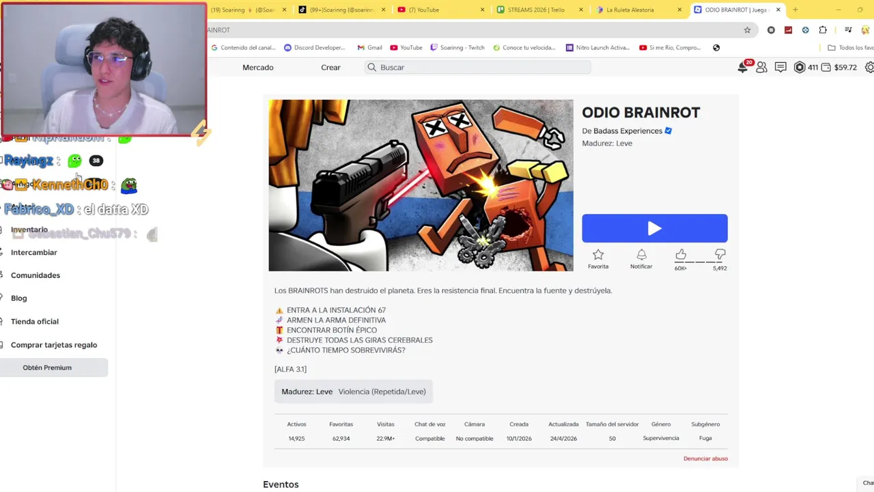Open the Badass Experiences creator link
The width and height of the screenshot is (874, 492).
[628, 131]
